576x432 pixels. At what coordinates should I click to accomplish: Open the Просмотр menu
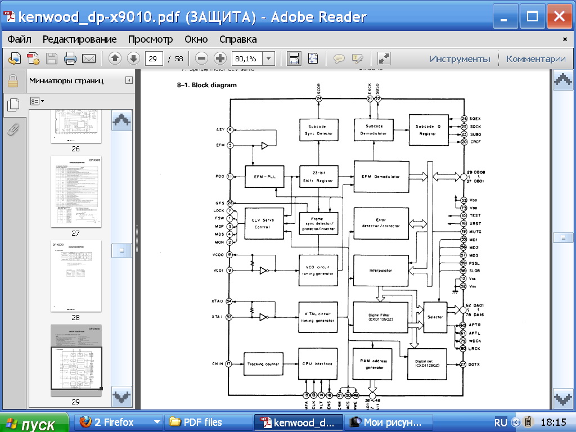tap(150, 39)
